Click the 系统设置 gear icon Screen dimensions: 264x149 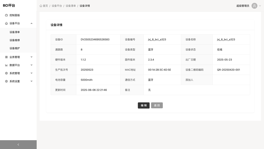click(x=6, y=81)
